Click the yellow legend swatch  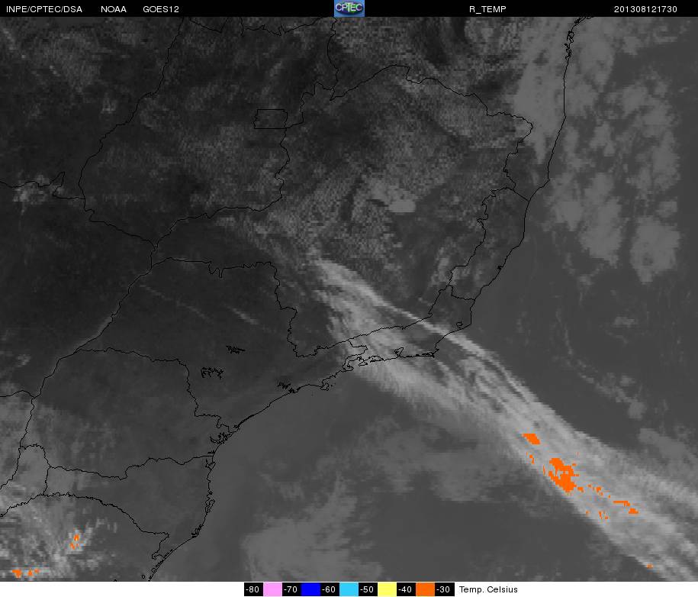click(x=387, y=589)
